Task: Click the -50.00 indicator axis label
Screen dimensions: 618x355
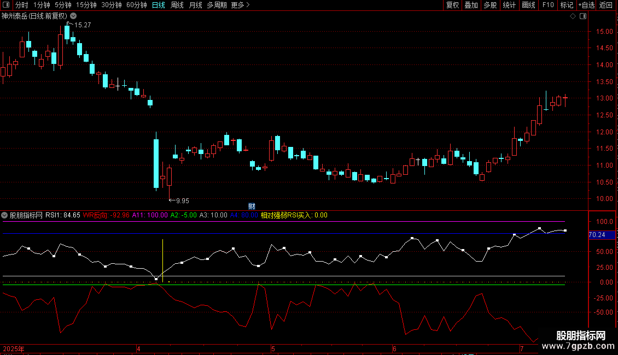Action: pos(603,312)
